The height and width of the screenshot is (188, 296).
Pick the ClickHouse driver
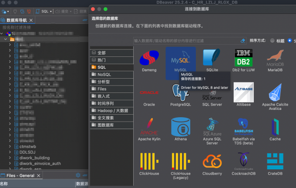pos(149,164)
